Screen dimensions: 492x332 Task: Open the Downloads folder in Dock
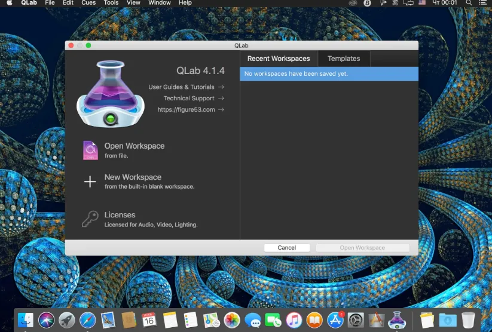tap(448, 320)
